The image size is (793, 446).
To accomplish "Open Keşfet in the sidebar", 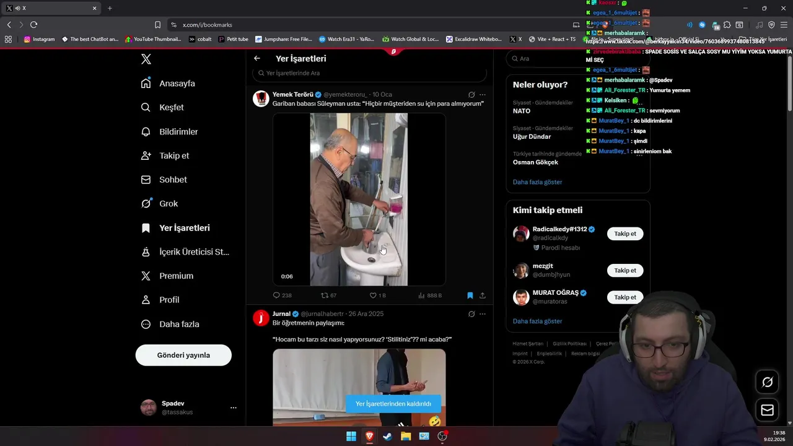I will [x=162, y=107].
